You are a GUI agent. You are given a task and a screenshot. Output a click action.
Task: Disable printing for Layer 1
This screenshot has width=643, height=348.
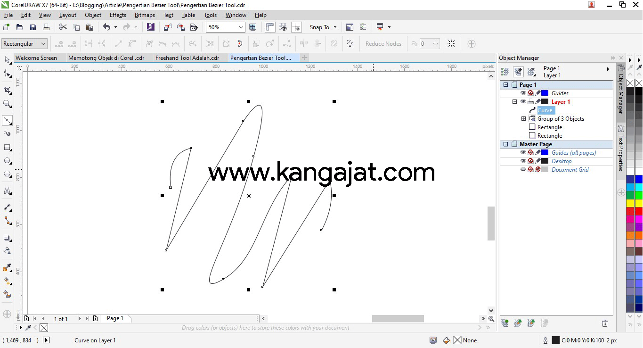[x=530, y=101]
